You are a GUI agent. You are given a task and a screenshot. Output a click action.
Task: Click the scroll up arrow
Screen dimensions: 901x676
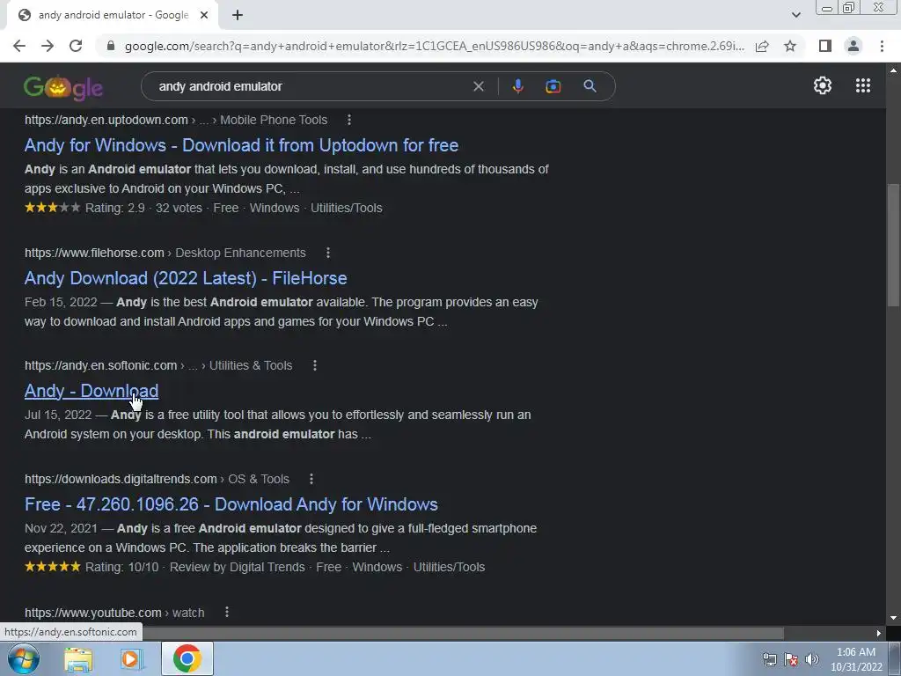[893, 70]
